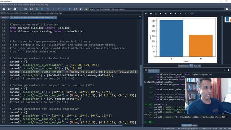Go to the next plot arrow icon
Image resolution: width=231 pixels, height=130 pixels.
tap(176, 14)
